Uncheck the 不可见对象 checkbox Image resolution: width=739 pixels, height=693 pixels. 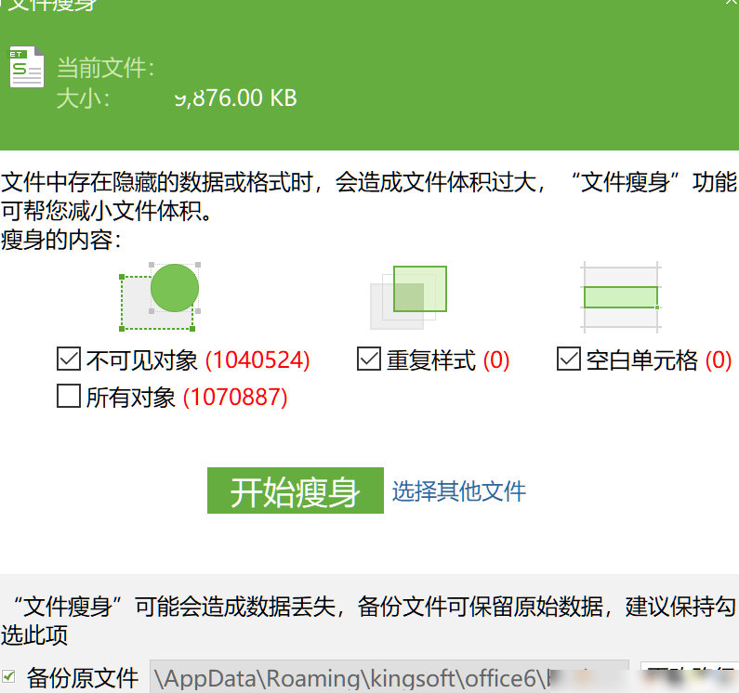[x=69, y=359]
